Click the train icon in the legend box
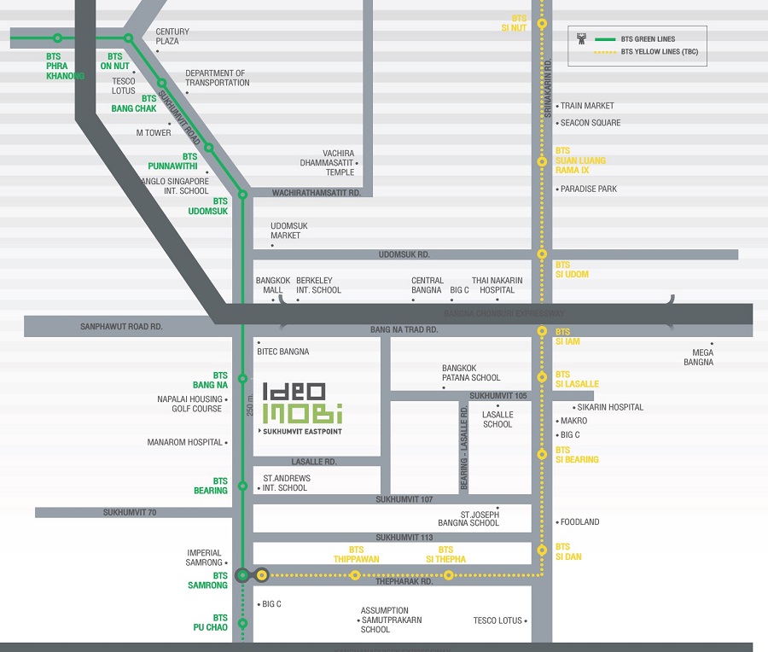 (583, 38)
